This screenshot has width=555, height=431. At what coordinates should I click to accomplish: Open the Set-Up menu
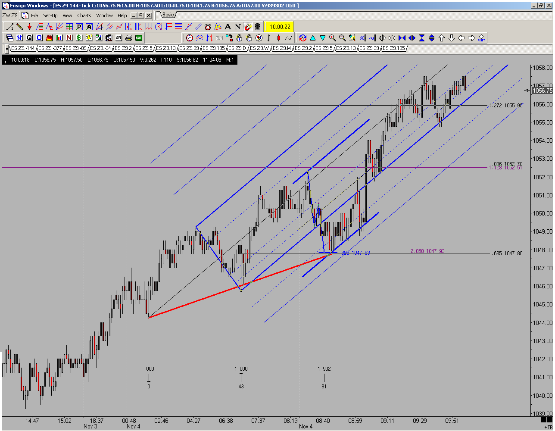click(x=50, y=16)
